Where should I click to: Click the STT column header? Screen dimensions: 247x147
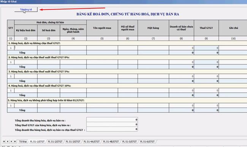point(11,28)
